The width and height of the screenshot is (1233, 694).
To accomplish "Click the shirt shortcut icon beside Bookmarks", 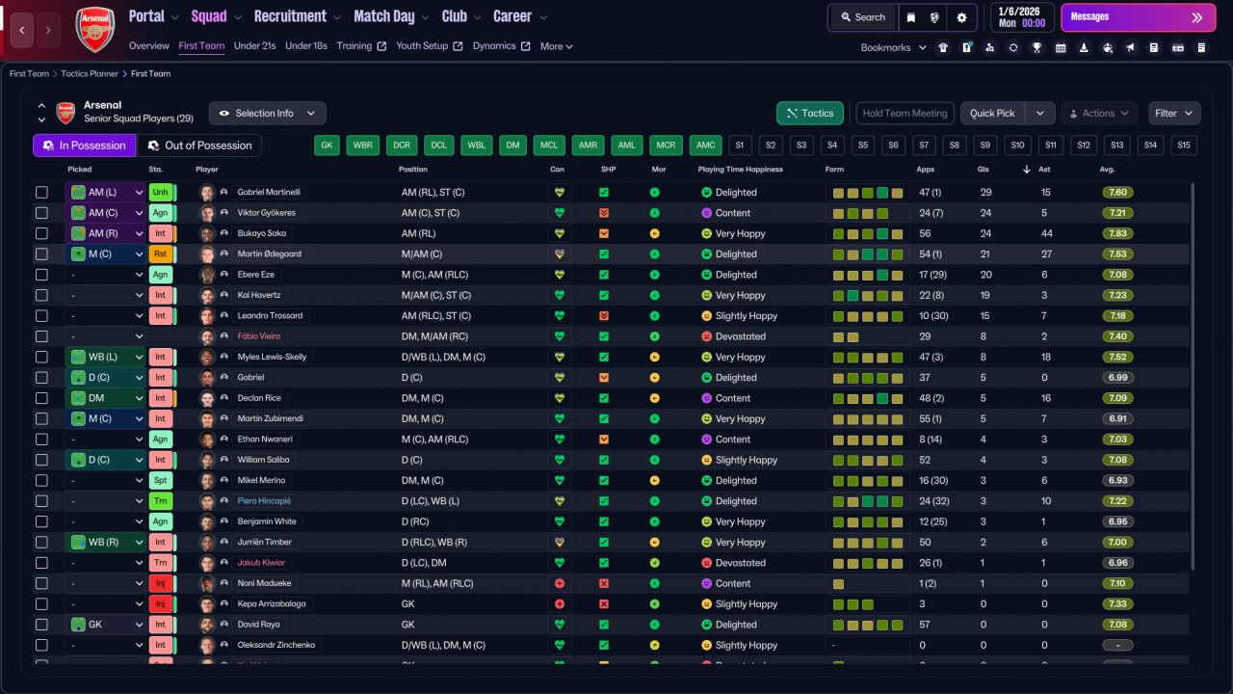I will [943, 47].
